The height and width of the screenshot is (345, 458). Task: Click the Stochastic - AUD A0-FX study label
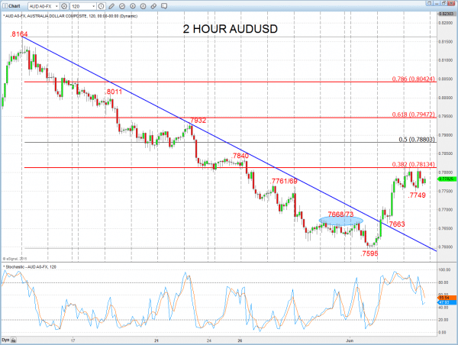[x=30, y=266]
